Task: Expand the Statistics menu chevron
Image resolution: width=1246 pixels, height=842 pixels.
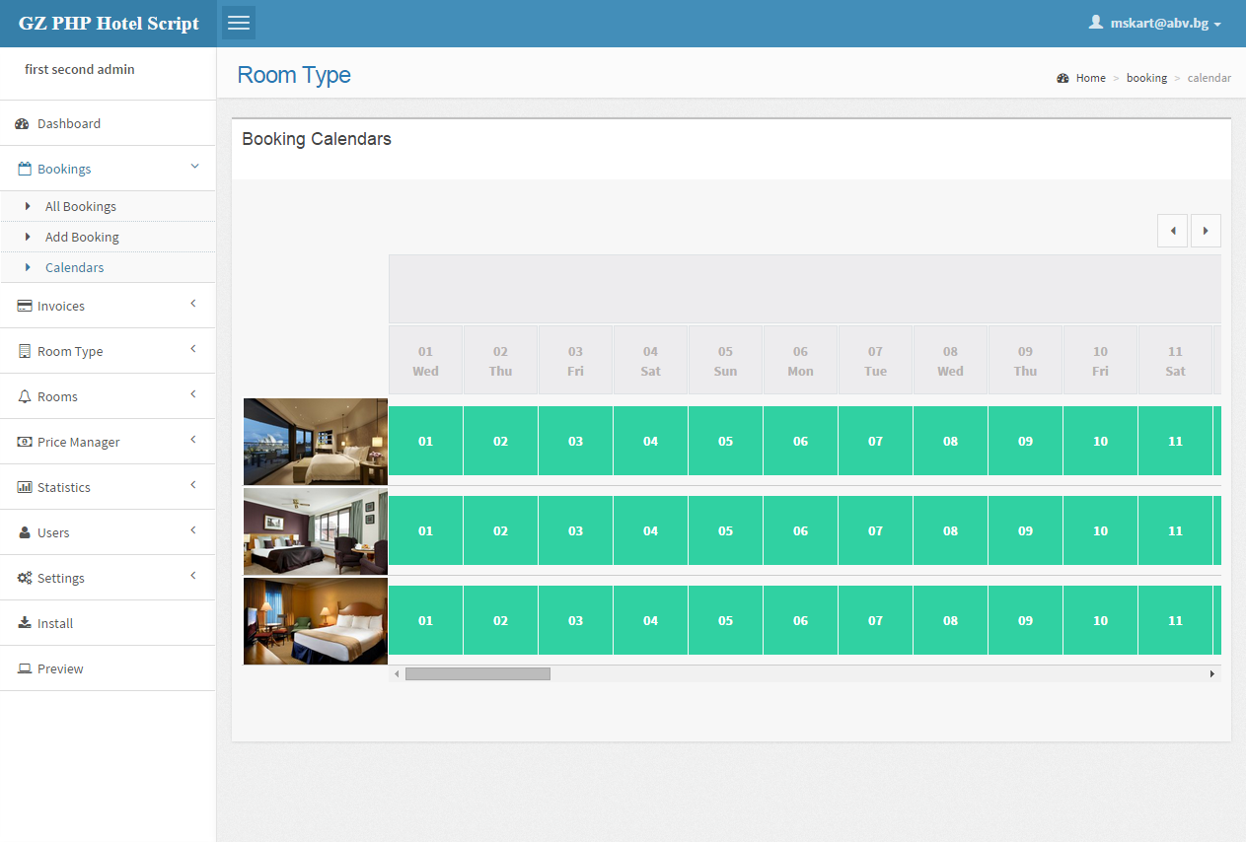Action: tap(193, 485)
